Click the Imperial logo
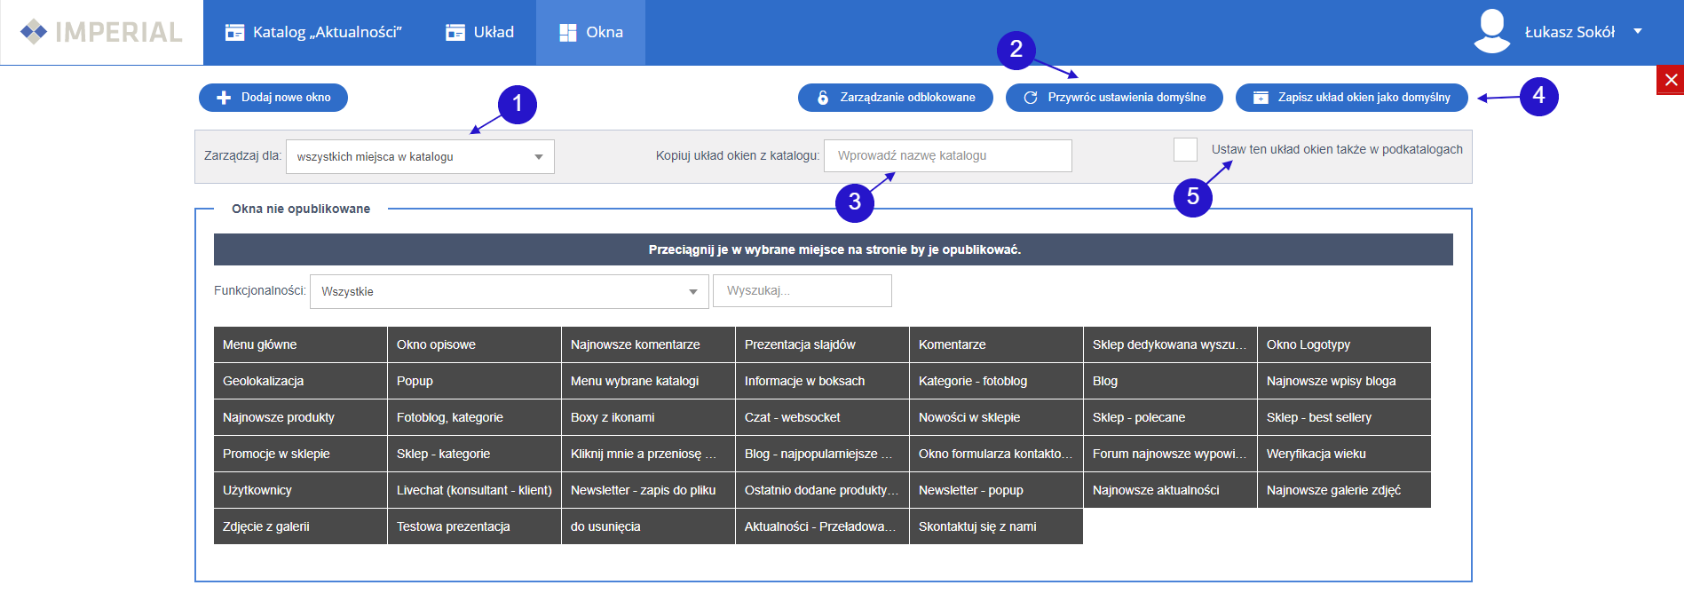 101,32
